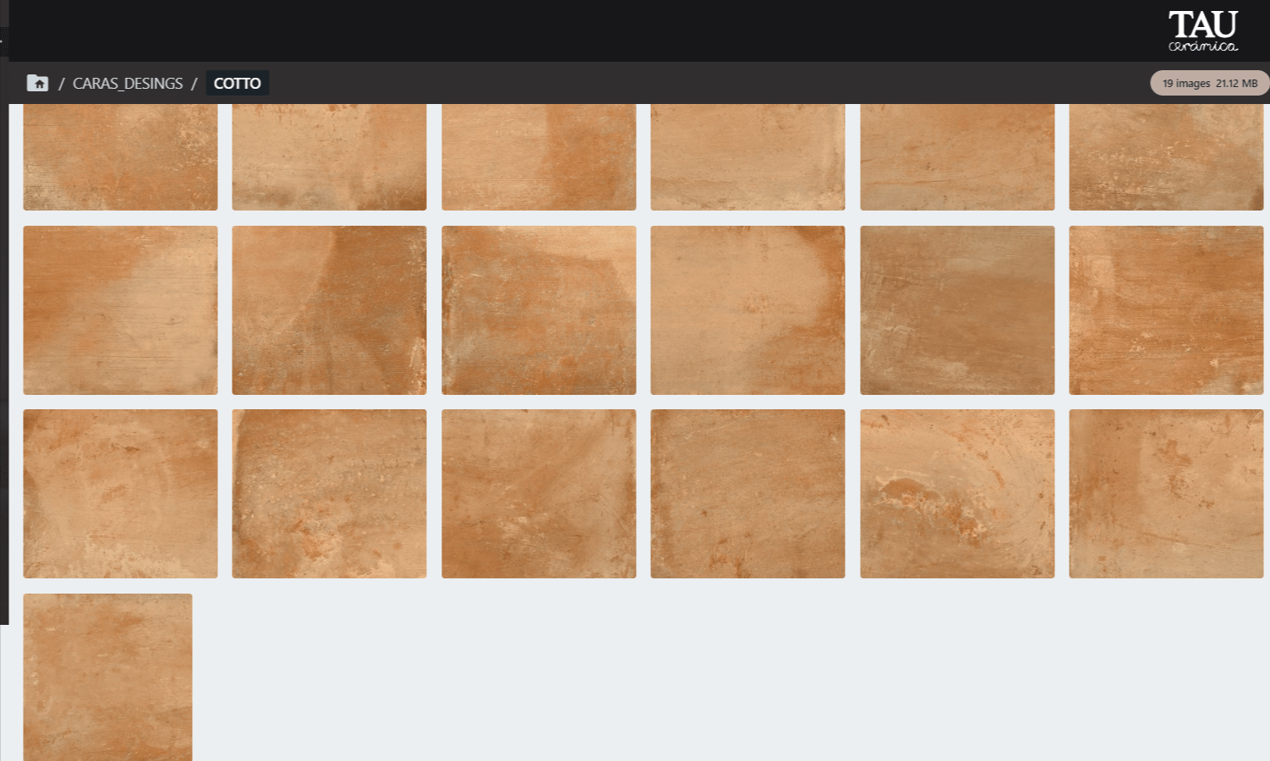The height and width of the screenshot is (761, 1270).
Task: Open the fourth tile in the third row
Action: pos(747,493)
